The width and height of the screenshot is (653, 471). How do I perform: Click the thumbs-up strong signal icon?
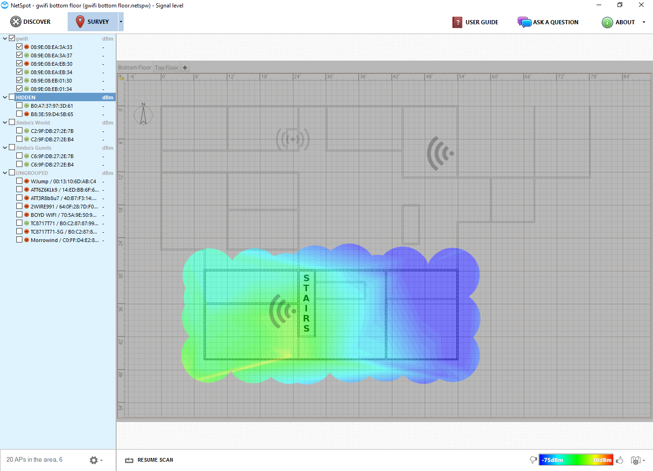click(619, 460)
